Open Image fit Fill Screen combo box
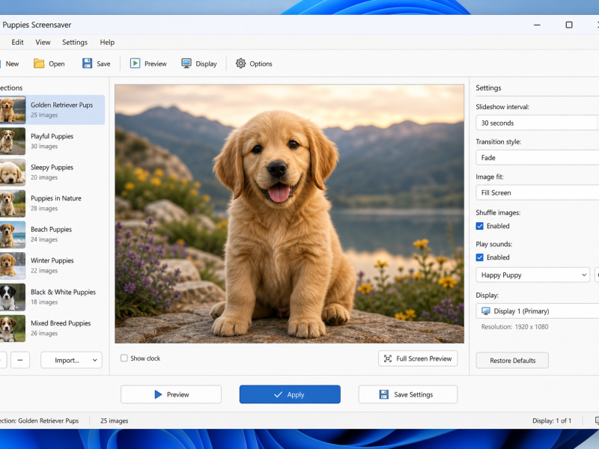 click(537, 193)
